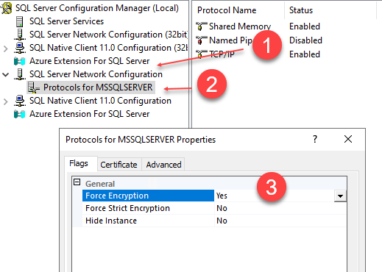Screen dimensions: 382x272
Task: Select SQL Server Services in the tree
Action: click(x=66, y=21)
